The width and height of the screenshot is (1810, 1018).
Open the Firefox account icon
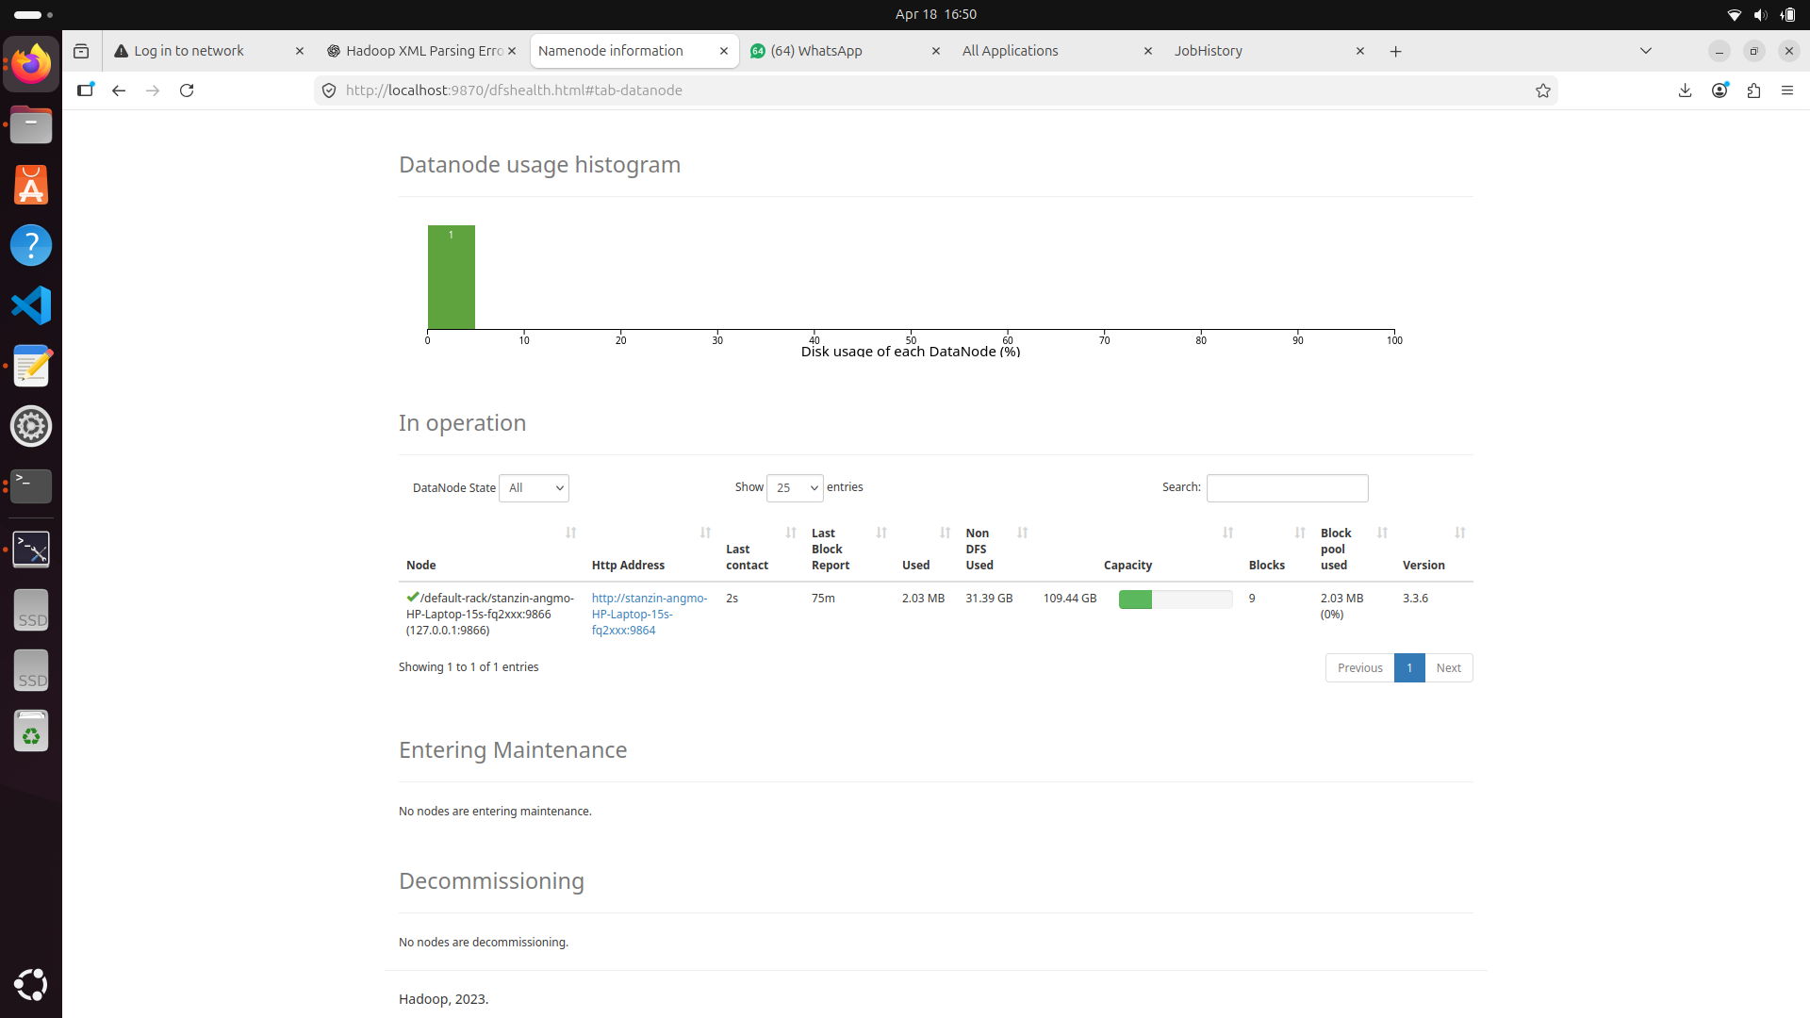coord(1719,90)
